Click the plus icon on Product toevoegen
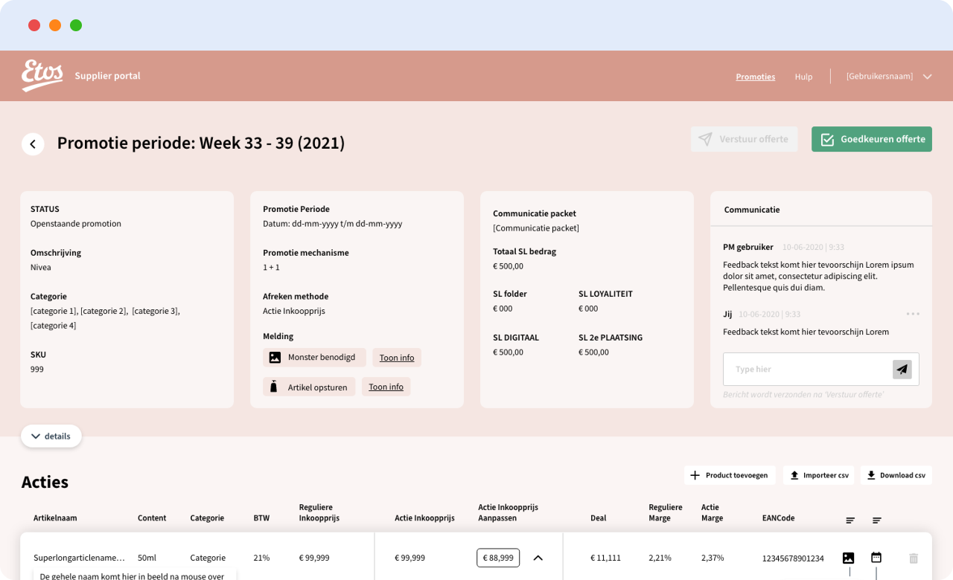 (x=695, y=475)
